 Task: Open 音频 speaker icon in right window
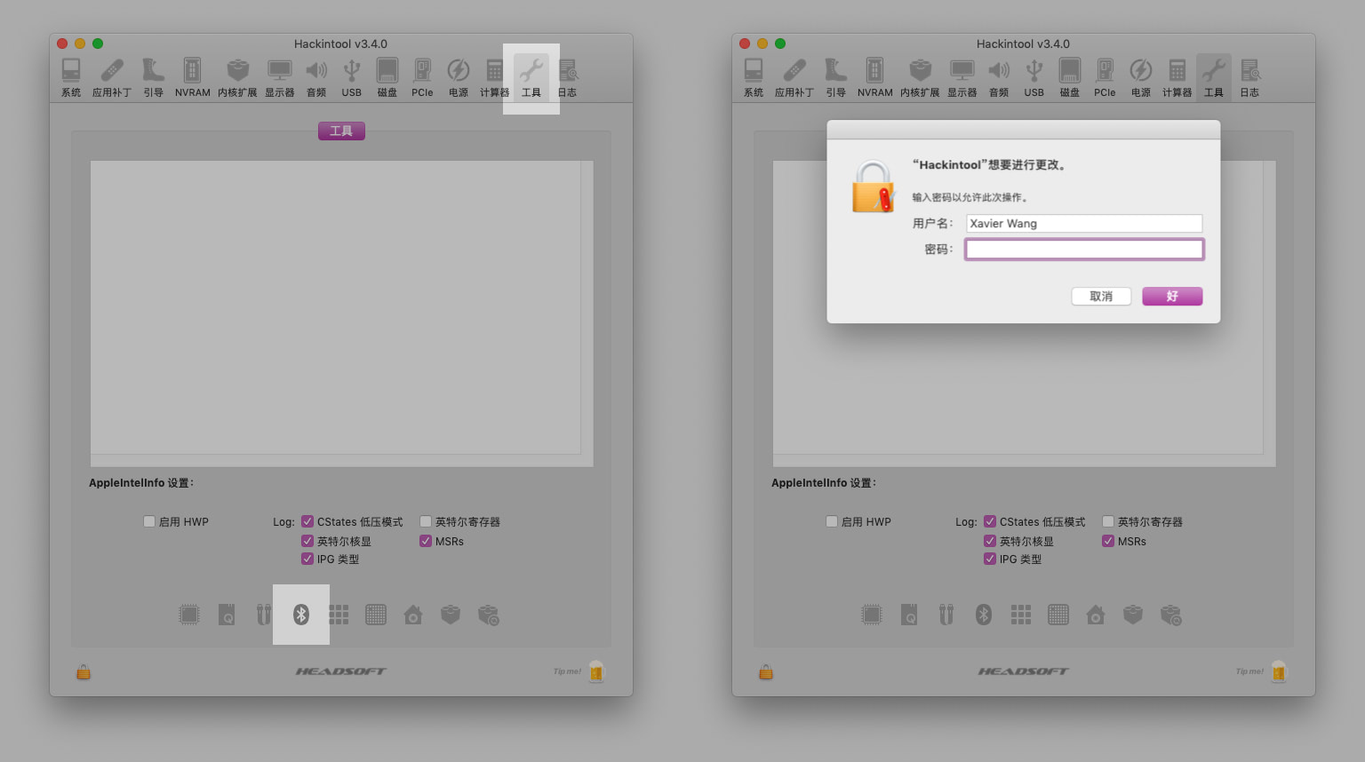pyautogui.click(x=999, y=77)
